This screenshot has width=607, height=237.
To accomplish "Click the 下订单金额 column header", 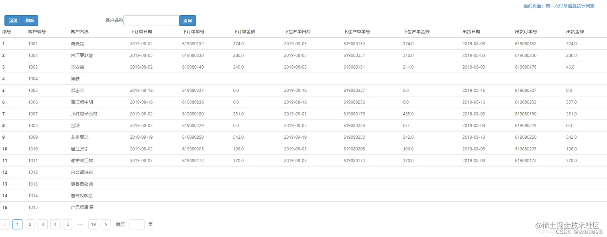I will (x=244, y=32).
